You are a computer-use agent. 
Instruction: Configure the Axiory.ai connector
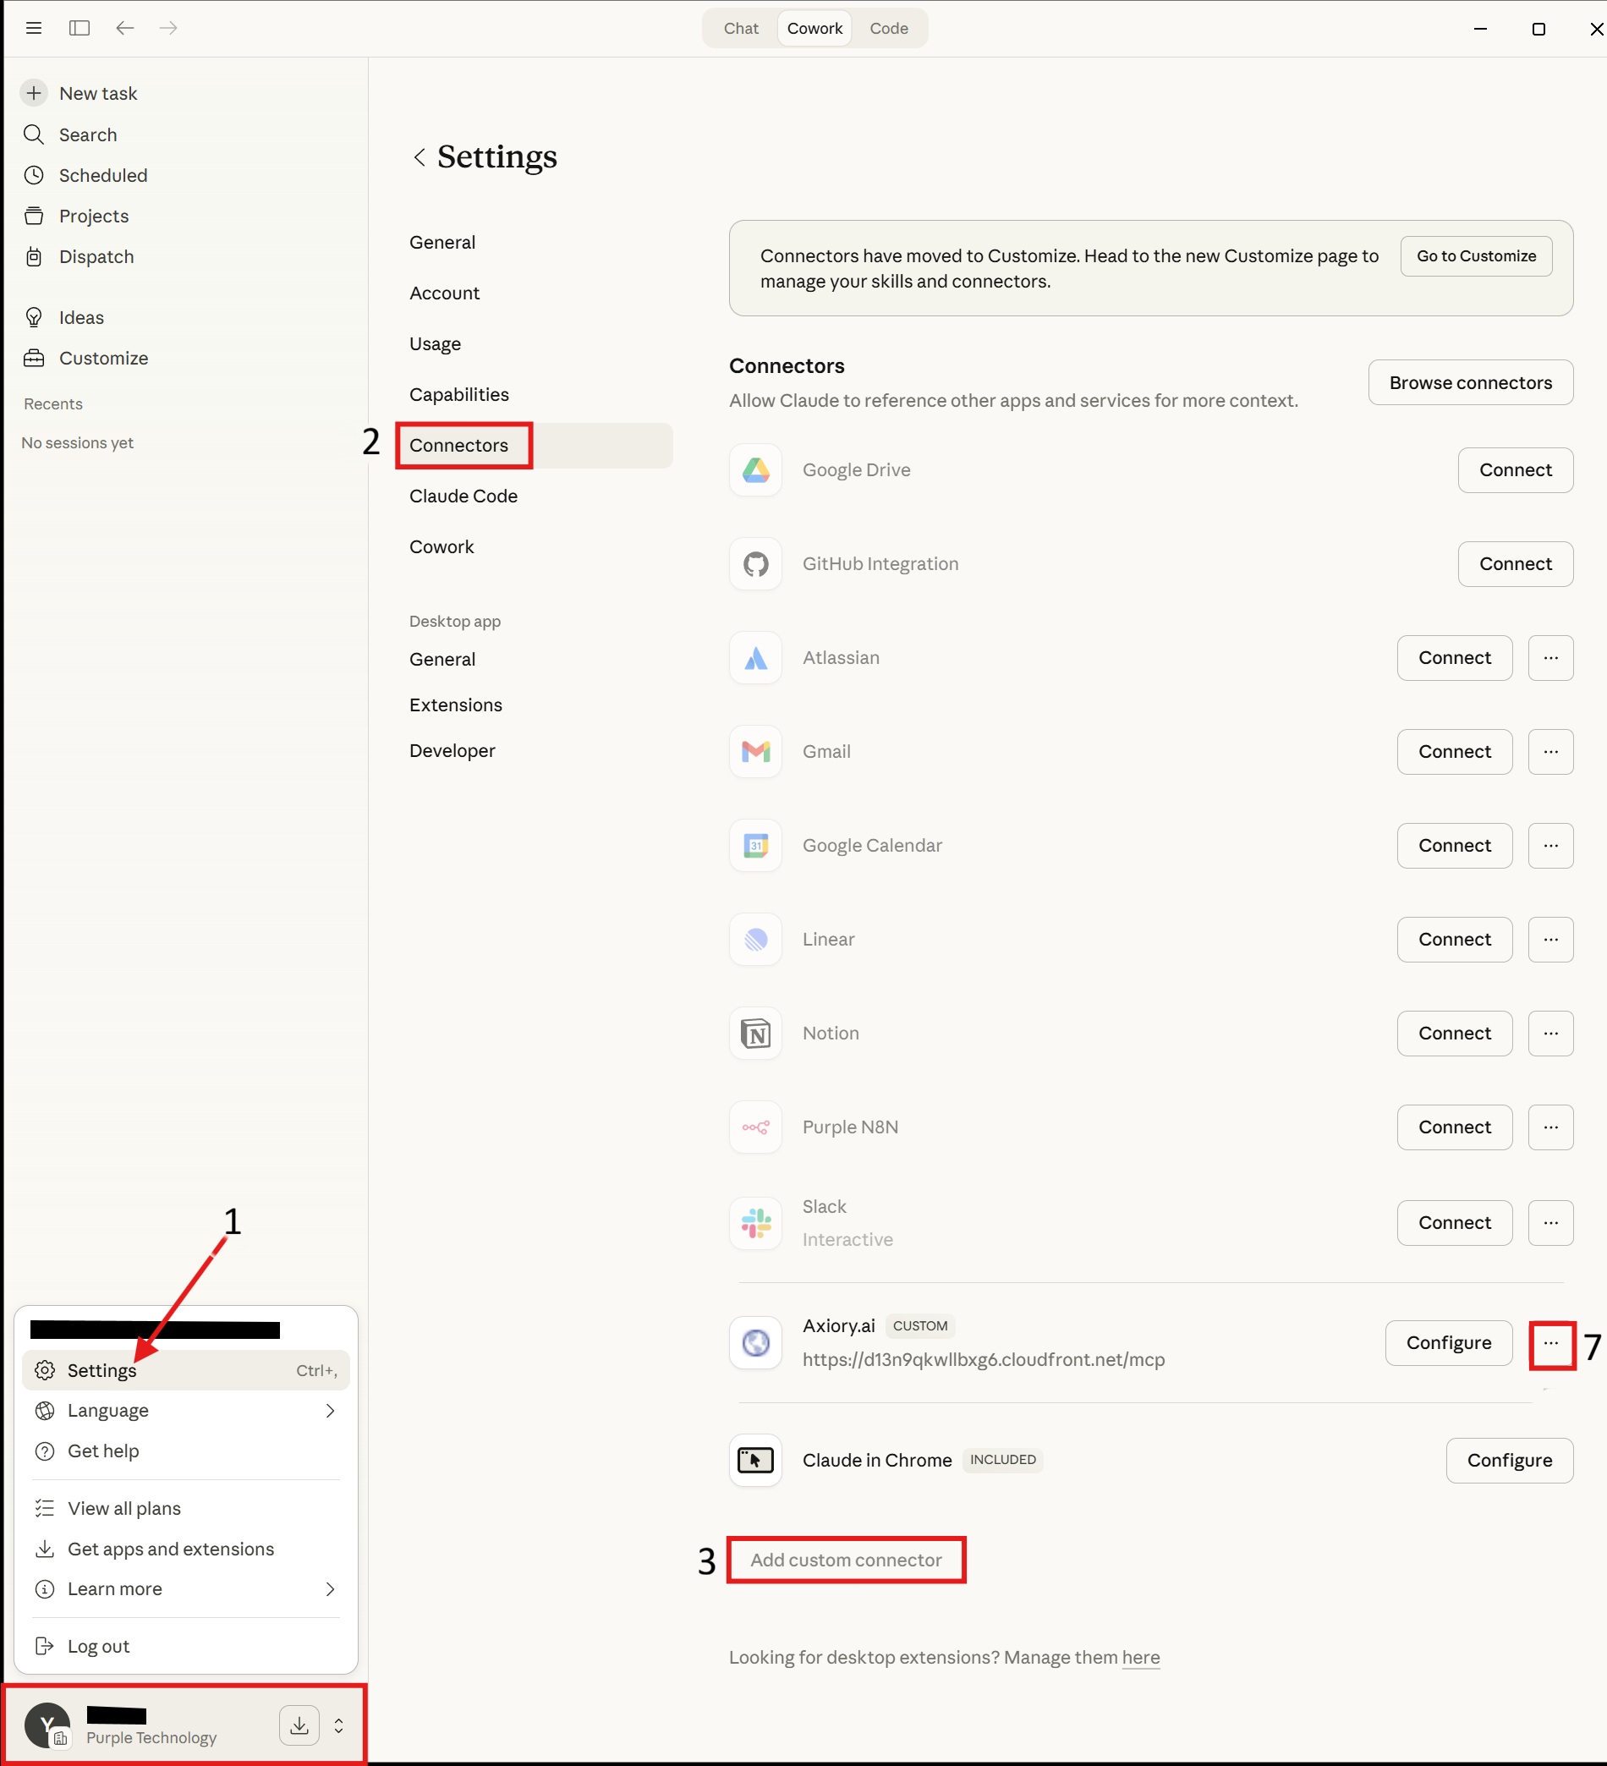tap(1448, 1343)
